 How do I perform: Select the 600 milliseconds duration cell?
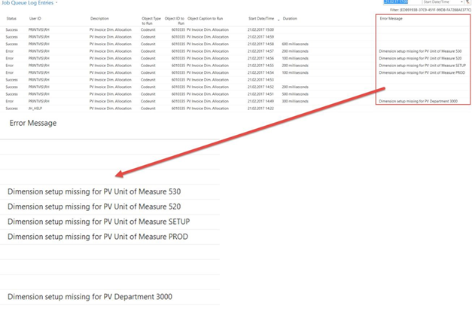pyautogui.click(x=295, y=44)
